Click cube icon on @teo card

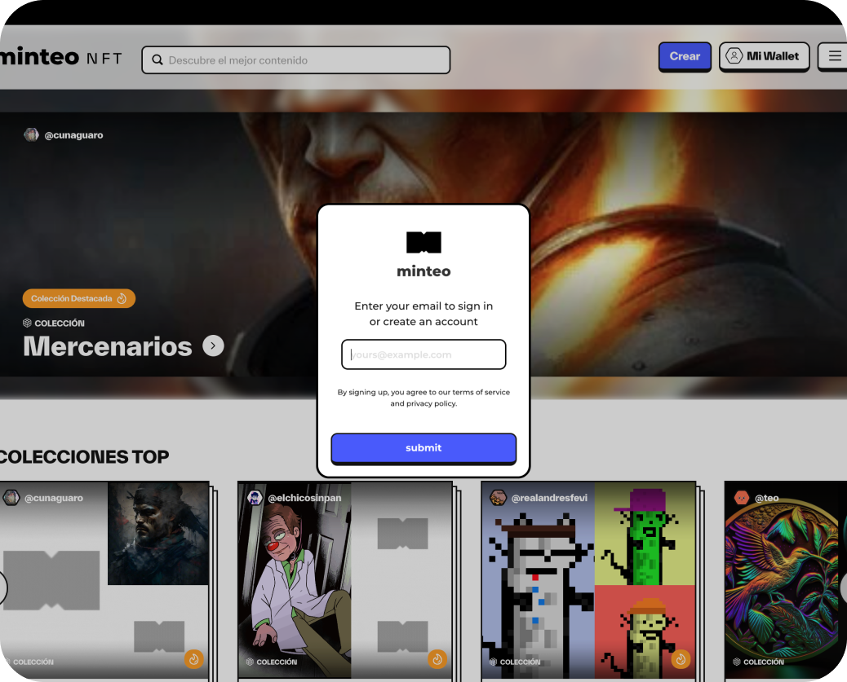tap(737, 662)
